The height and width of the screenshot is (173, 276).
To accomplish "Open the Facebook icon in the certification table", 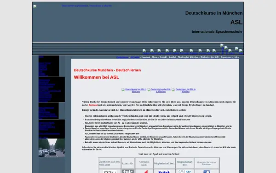I will [207, 172].
